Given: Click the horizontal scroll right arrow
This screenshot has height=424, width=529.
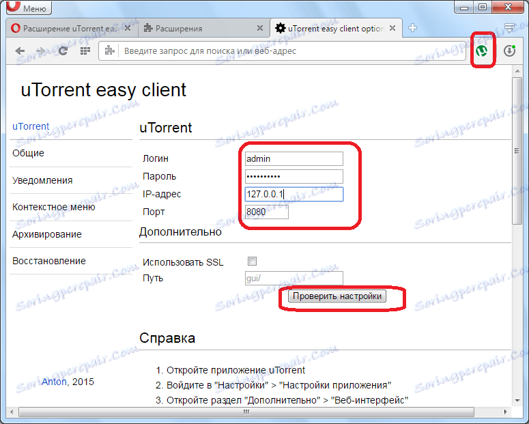Looking at the screenshot, I should [505, 412].
